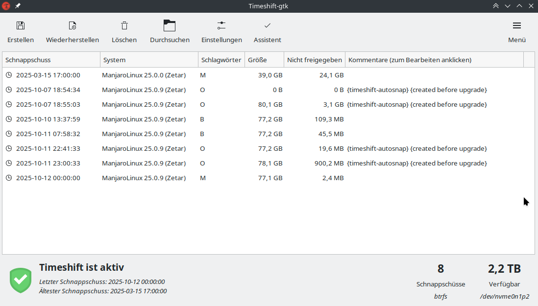Click 'Ältester Schnappschuss' status line

click(103, 291)
